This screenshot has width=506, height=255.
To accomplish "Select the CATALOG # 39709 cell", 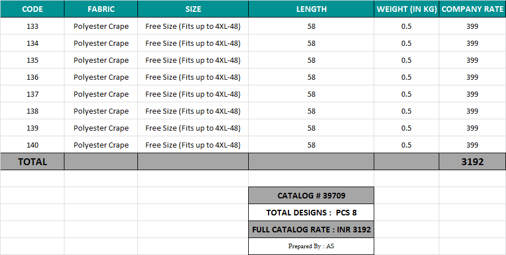I will coord(311,196).
